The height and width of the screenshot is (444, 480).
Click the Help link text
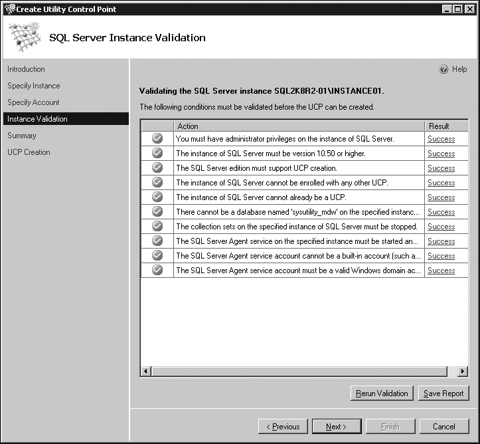pyautogui.click(x=459, y=69)
